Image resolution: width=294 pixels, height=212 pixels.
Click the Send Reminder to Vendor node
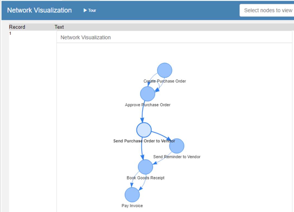(x=177, y=145)
